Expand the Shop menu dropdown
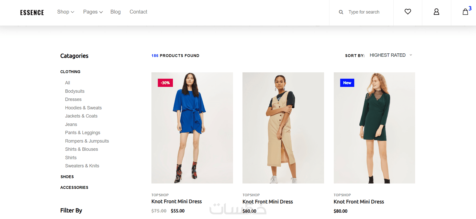This screenshot has width=476, height=219. [65, 12]
